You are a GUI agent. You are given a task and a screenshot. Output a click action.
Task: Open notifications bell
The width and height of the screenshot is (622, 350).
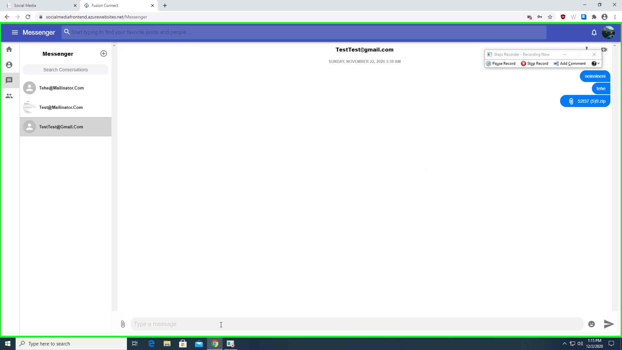pyautogui.click(x=594, y=32)
